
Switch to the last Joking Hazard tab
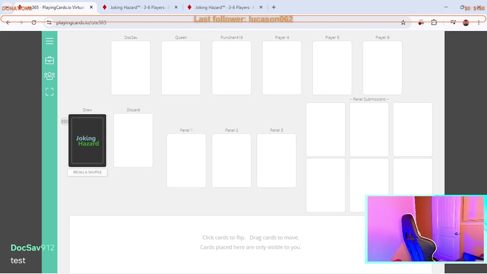pyautogui.click(x=224, y=7)
